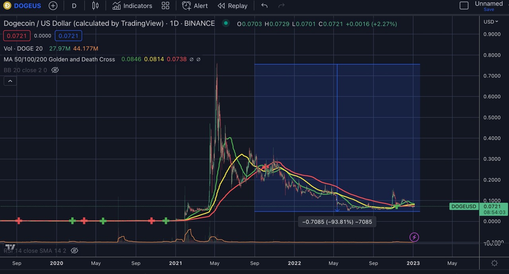509x274 pixels.
Task: Click the Dogecoin / US Dollar chart title
Action: coord(109,23)
